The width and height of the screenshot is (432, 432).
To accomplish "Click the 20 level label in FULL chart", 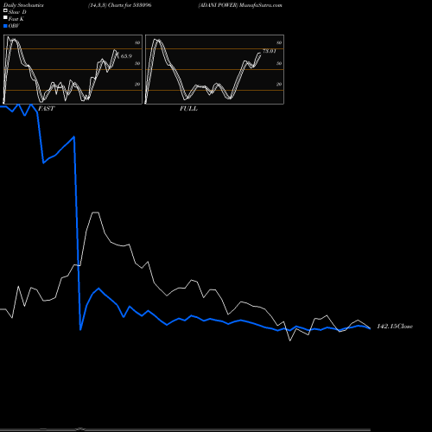I will [279, 84].
